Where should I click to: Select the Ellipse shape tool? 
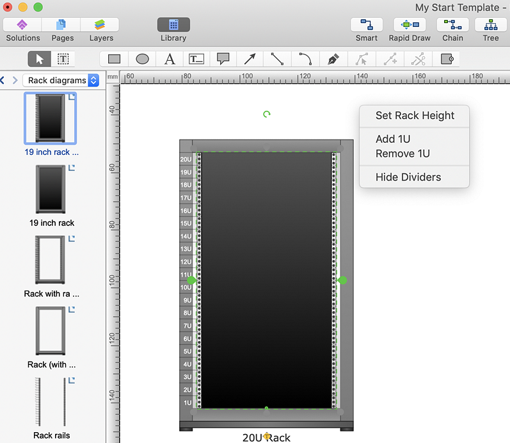coord(142,59)
